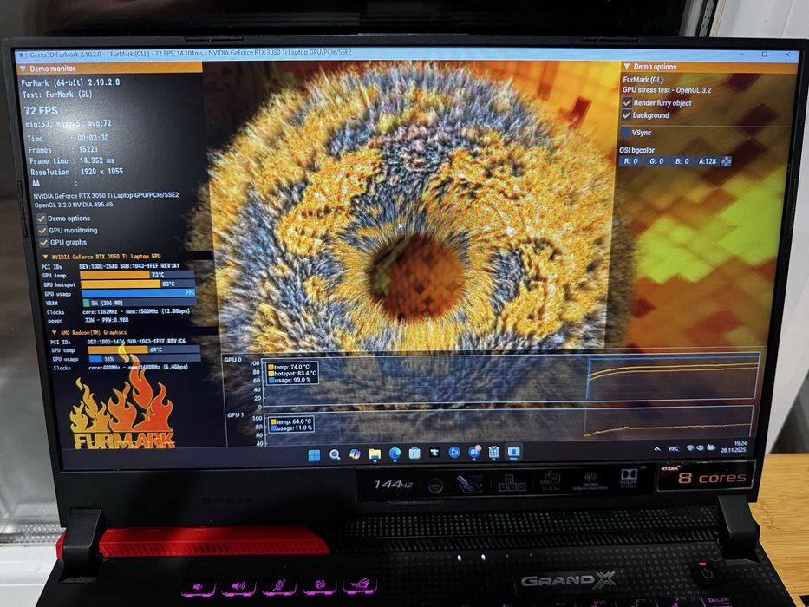This screenshot has width=809, height=607.
Task: Toggle the GPU monitoring checkbox
Action: coord(42,230)
